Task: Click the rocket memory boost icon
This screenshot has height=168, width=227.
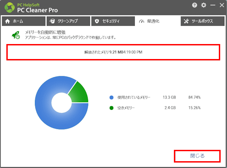Action: point(16,35)
